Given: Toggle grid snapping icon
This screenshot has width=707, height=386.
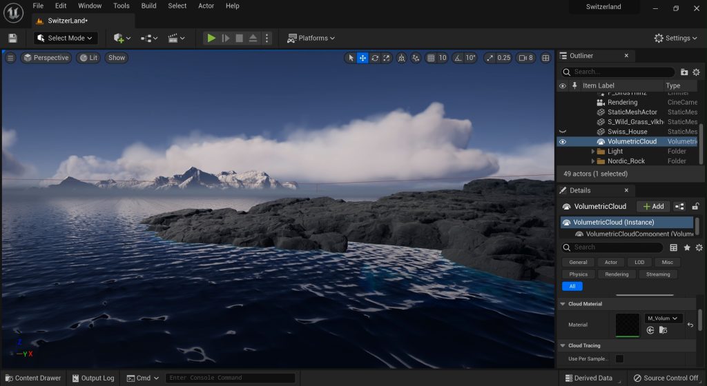Looking at the screenshot, I should 431,58.
